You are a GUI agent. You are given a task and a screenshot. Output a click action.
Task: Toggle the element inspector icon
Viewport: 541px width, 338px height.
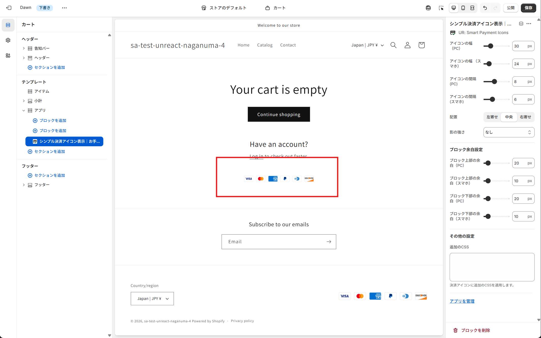(441, 8)
